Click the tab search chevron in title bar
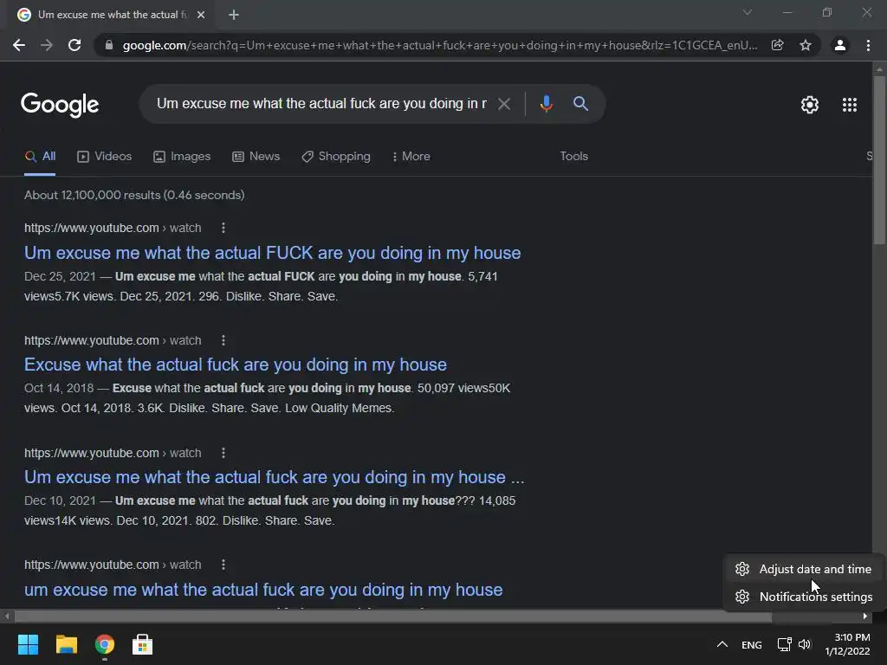Viewport: 887px width, 665px height. pyautogui.click(x=748, y=12)
